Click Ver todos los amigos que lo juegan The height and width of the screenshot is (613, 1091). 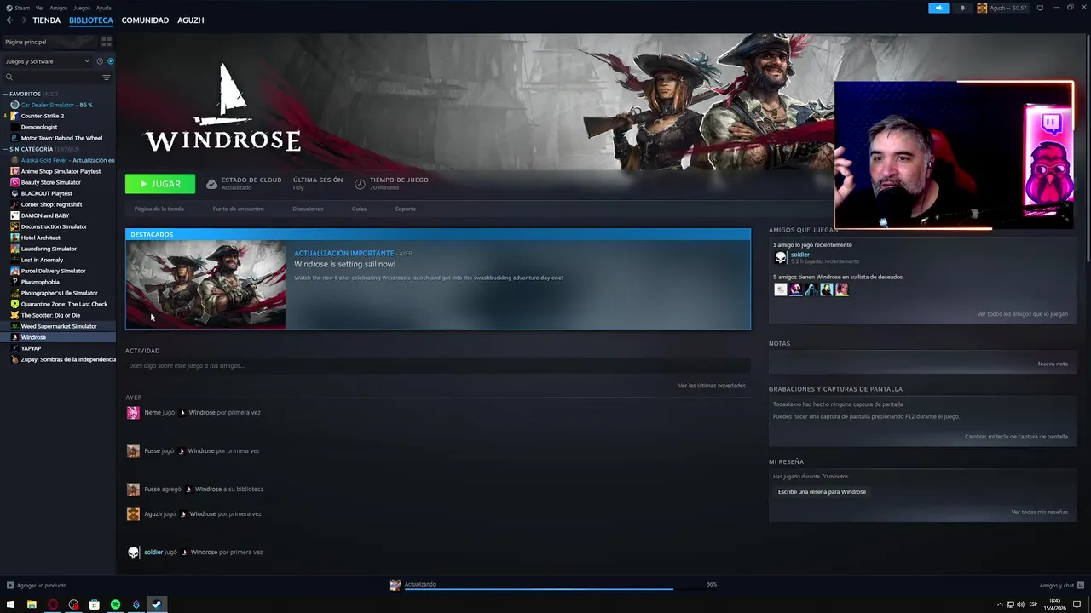[1022, 314]
